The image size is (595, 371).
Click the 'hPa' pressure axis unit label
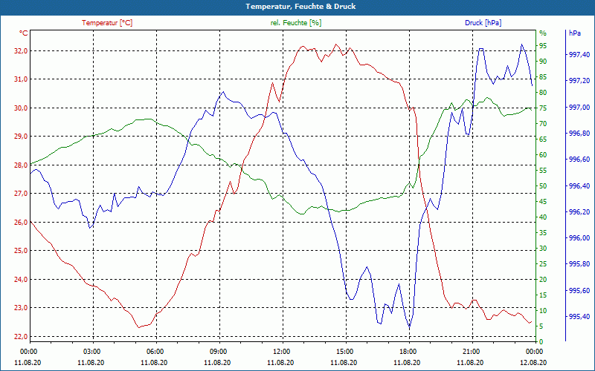coord(574,33)
